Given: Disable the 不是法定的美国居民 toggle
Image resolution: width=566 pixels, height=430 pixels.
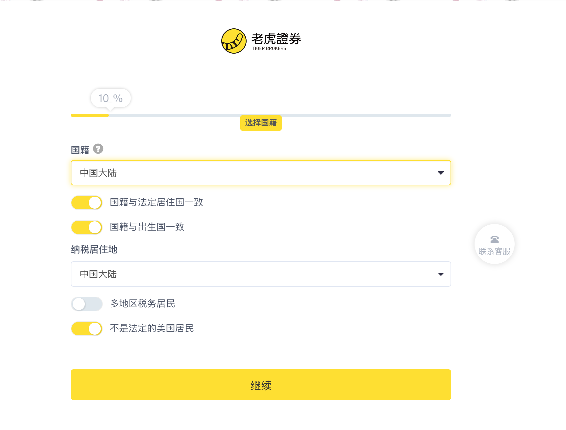Looking at the screenshot, I should tap(86, 328).
